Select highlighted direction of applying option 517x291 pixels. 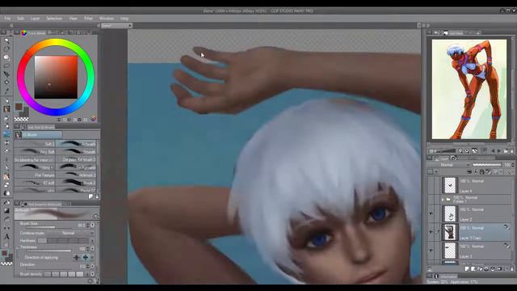tap(86, 257)
